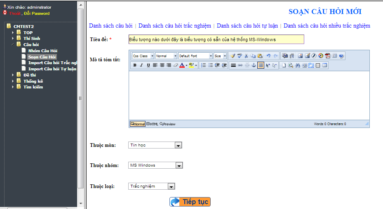Open Thuộc nhóm dropdown showing MS Windows
The height and width of the screenshot is (209, 383).
click(x=155, y=165)
